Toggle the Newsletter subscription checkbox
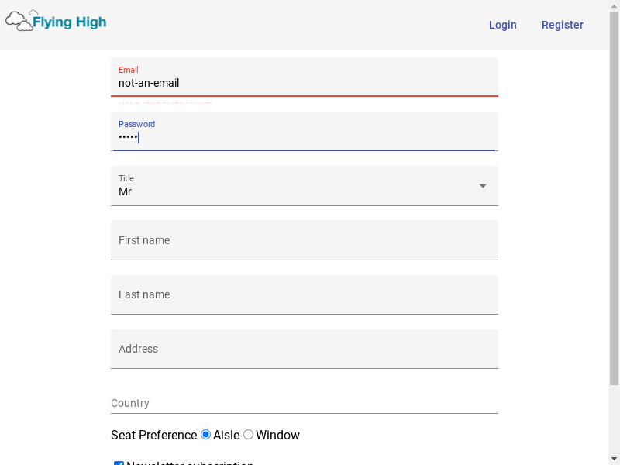Viewport: 620px width, 465px height. coord(119,463)
